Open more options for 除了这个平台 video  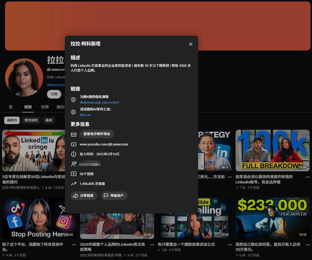[74, 245]
